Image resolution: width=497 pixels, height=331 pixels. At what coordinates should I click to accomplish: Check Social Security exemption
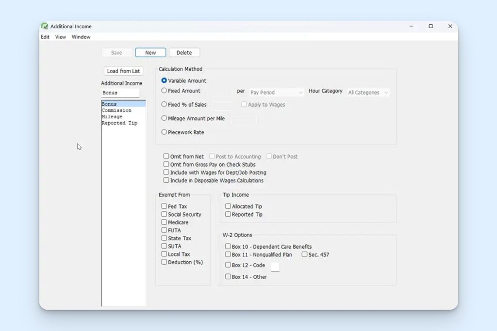pyautogui.click(x=164, y=214)
